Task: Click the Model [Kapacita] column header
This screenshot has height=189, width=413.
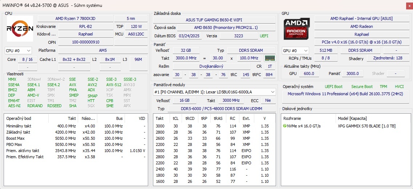Action: coord(352,118)
